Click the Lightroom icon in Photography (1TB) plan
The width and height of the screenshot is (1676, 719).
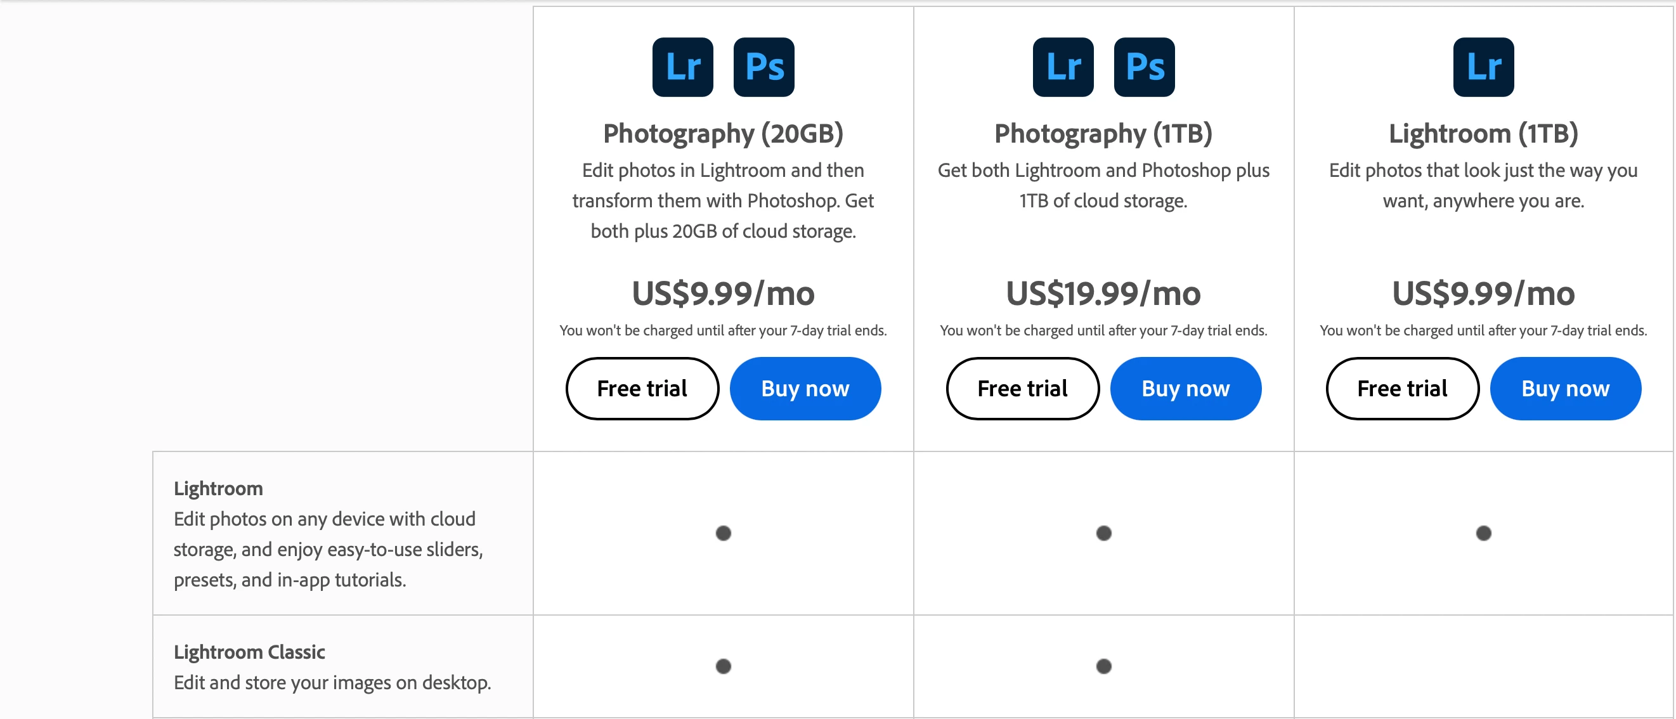coord(1063,67)
